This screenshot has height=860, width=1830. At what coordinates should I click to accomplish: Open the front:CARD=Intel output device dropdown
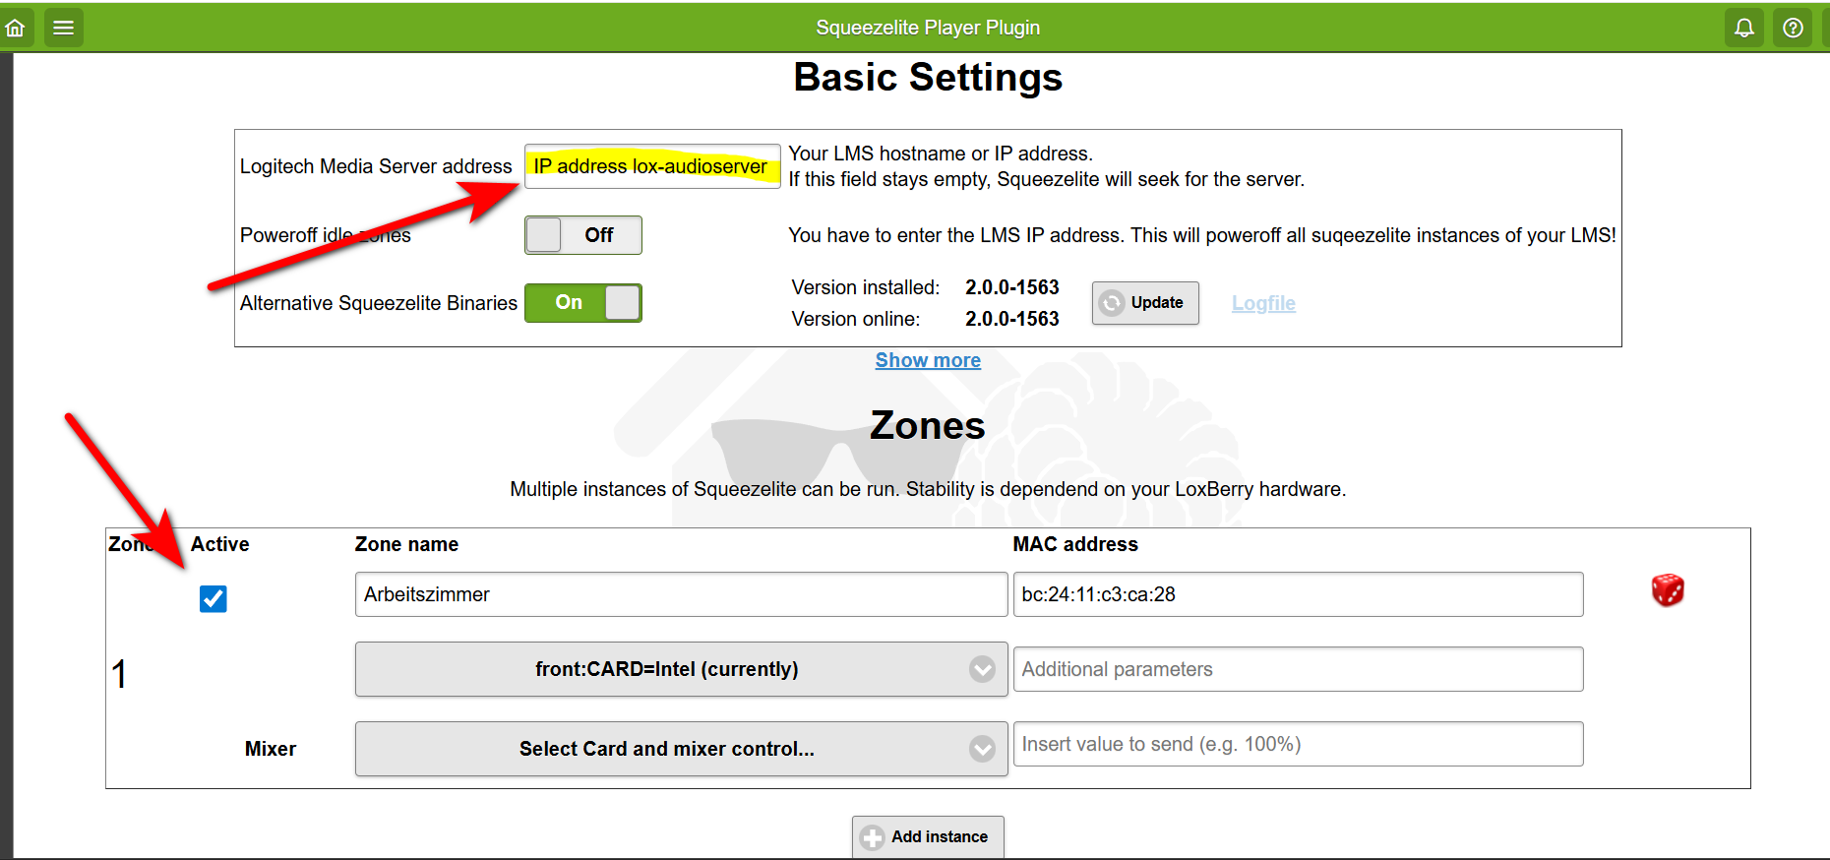pyautogui.click(x=681, y=669)
